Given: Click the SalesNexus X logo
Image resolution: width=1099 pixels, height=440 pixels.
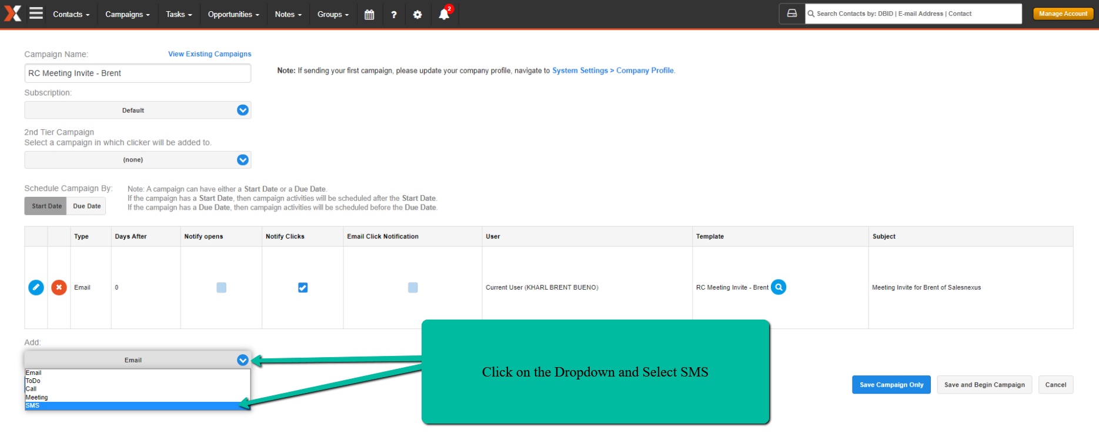Looking at the screenshot, I should tap(12, 14).
